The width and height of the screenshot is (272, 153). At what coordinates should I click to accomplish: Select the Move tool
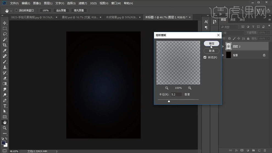point(5,23)
